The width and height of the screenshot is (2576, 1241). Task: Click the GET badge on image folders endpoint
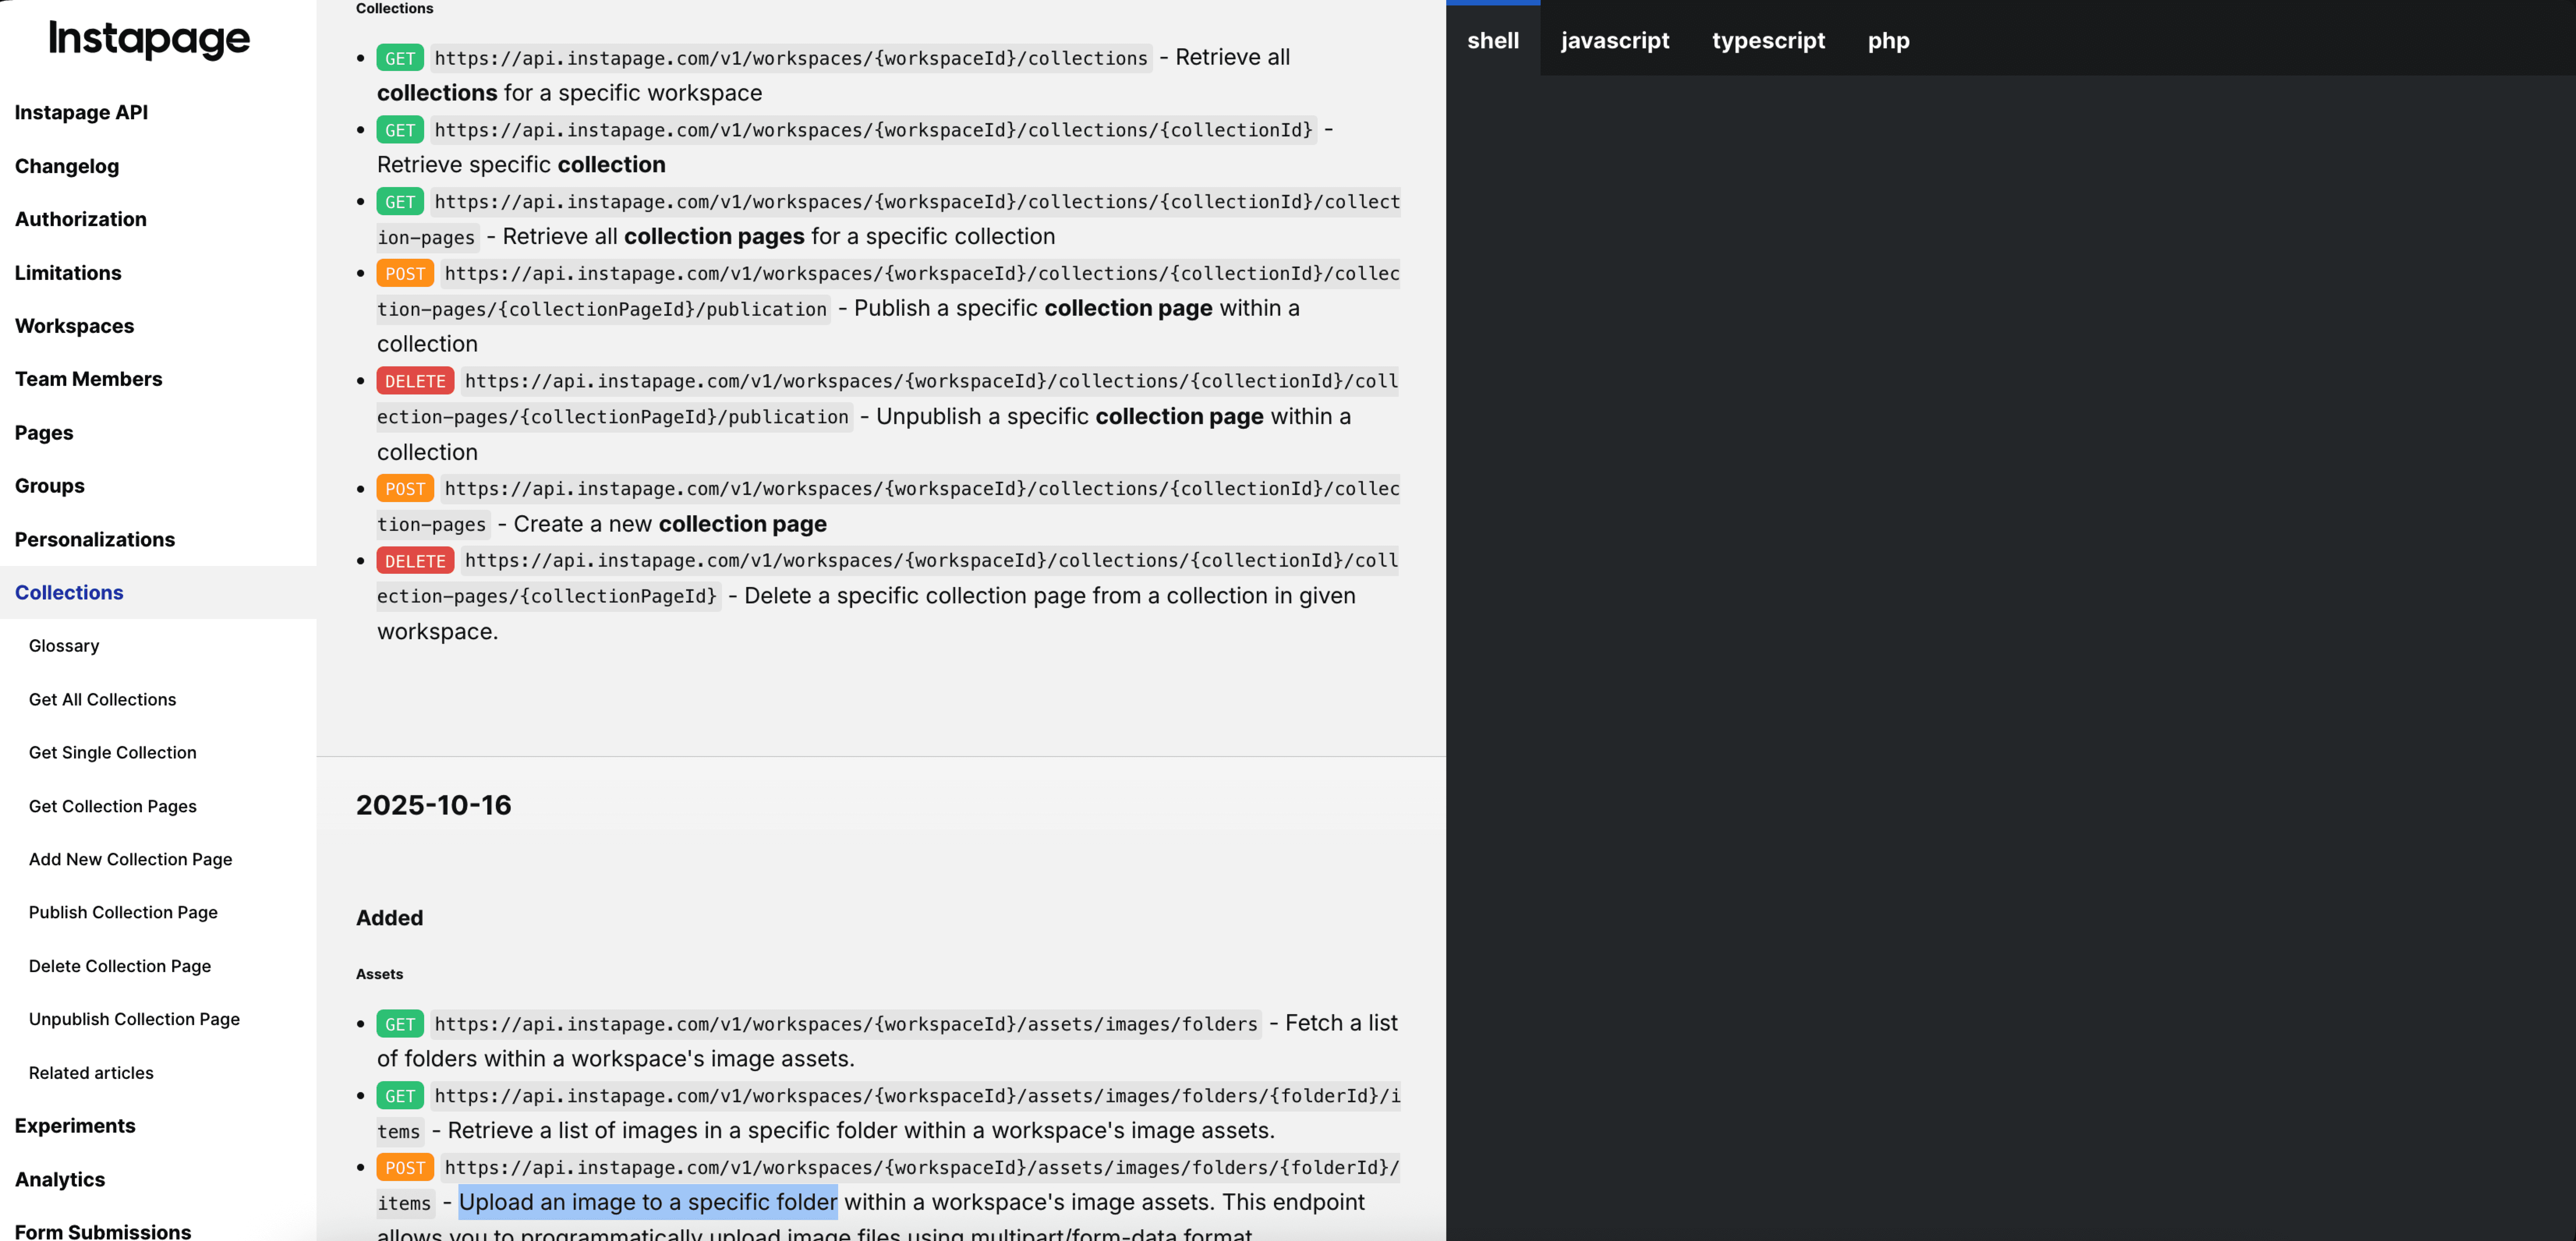coord(400,1024)
